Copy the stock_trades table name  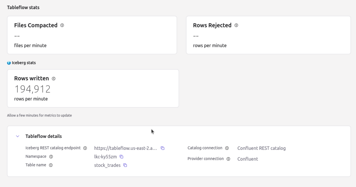point(125,165)
